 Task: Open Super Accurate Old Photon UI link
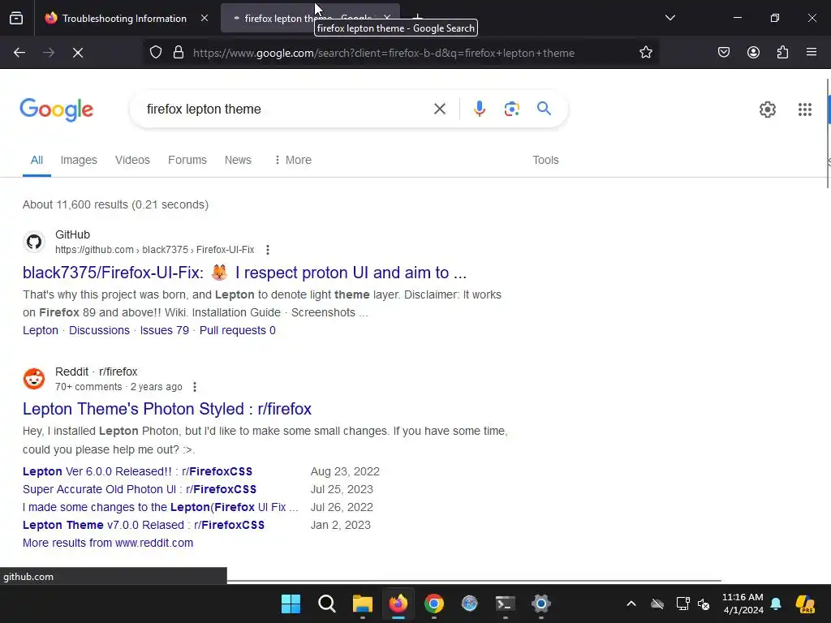coord(140,489)
